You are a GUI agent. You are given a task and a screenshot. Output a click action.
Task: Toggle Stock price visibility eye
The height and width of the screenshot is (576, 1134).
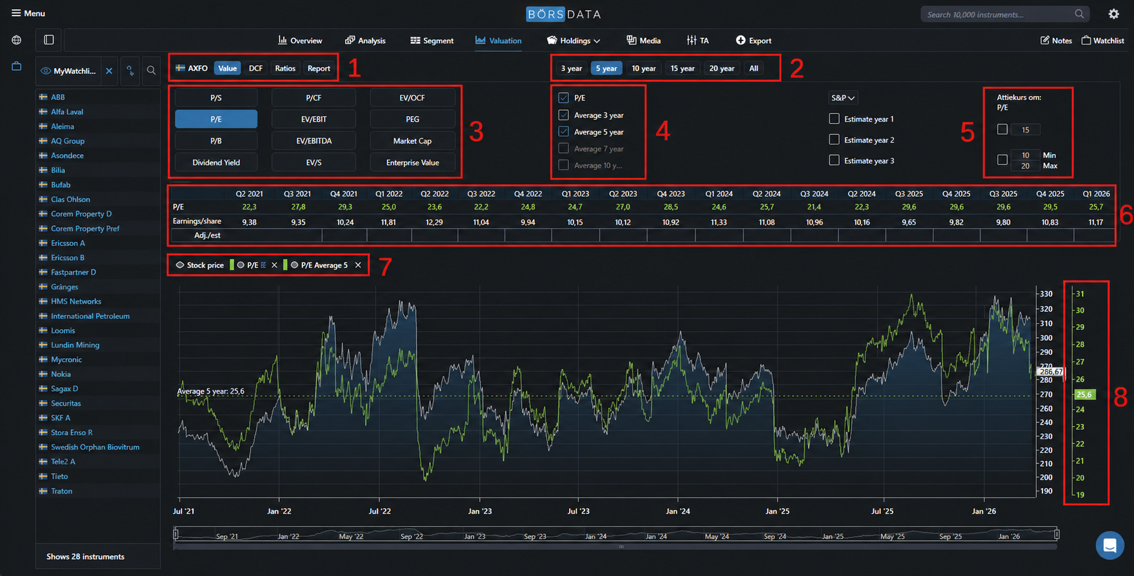point(180,265)
